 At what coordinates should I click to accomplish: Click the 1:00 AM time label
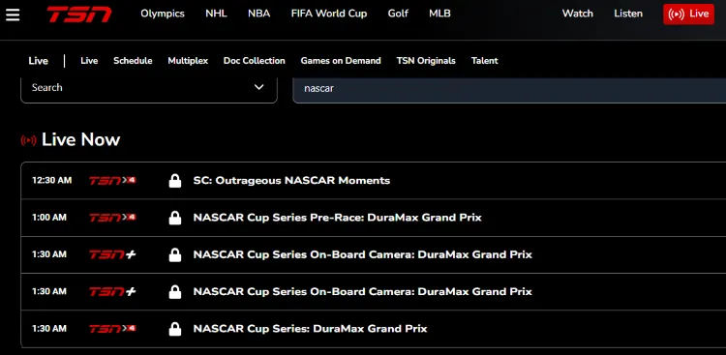[x=49, y=218]
